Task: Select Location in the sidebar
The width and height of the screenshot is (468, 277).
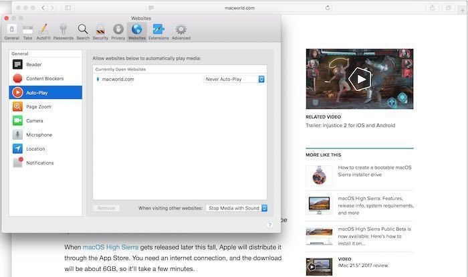Action: (45, 149)
